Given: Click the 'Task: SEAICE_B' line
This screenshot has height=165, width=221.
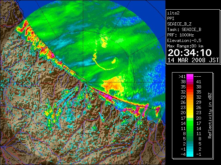Looking at the screenshot, I should point(184,30).
